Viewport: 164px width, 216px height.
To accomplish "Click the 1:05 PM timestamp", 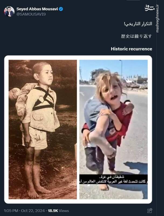I will click(x=11, y=211).
